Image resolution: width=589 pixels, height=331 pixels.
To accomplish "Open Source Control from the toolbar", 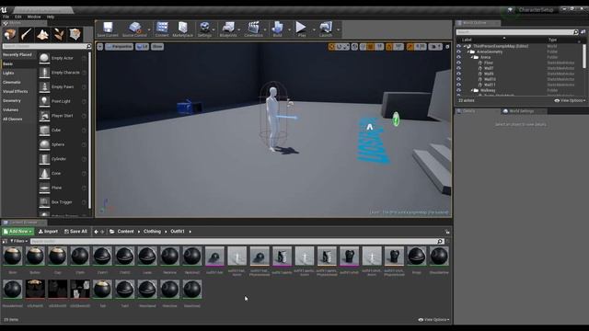I will [134, 29].
